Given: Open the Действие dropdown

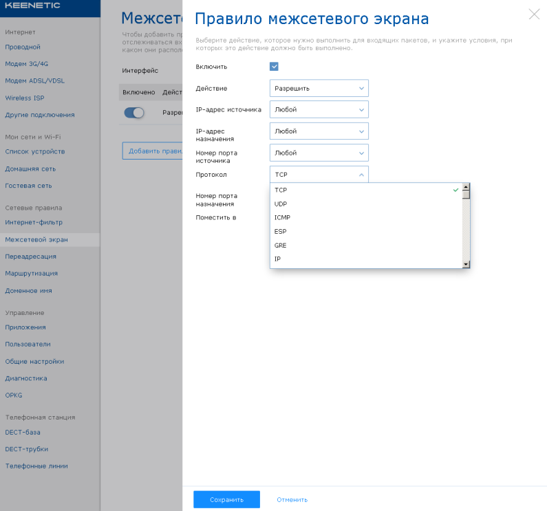Looking at the screenshot, I should click(x=319, y=88).
